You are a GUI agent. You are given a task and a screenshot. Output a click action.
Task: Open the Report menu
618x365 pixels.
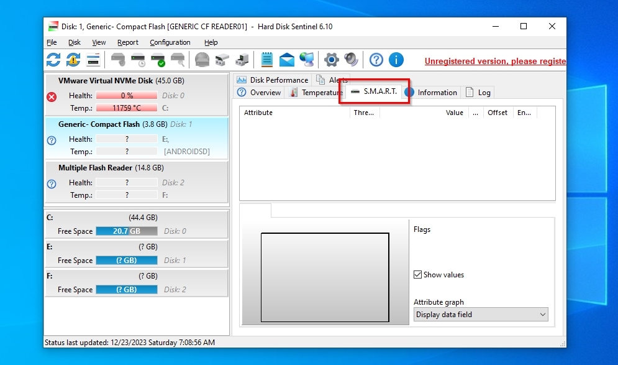point(128,42)
